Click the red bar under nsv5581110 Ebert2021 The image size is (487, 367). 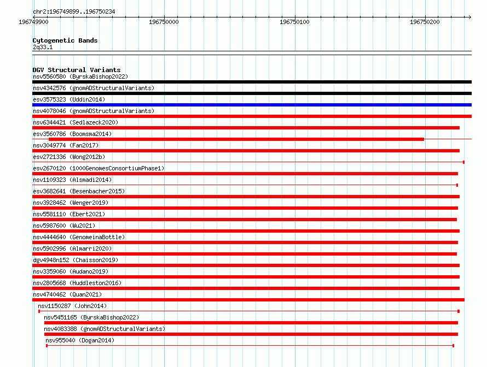pos(245,220)
